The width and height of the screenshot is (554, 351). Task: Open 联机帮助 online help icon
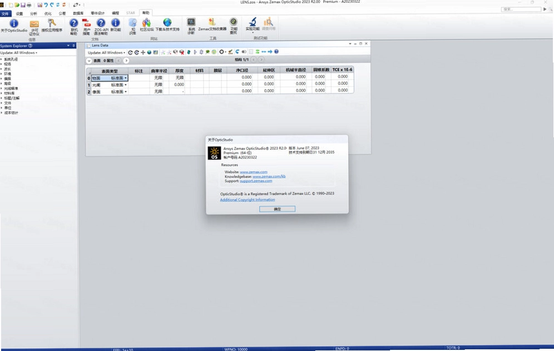coord(73,23)
